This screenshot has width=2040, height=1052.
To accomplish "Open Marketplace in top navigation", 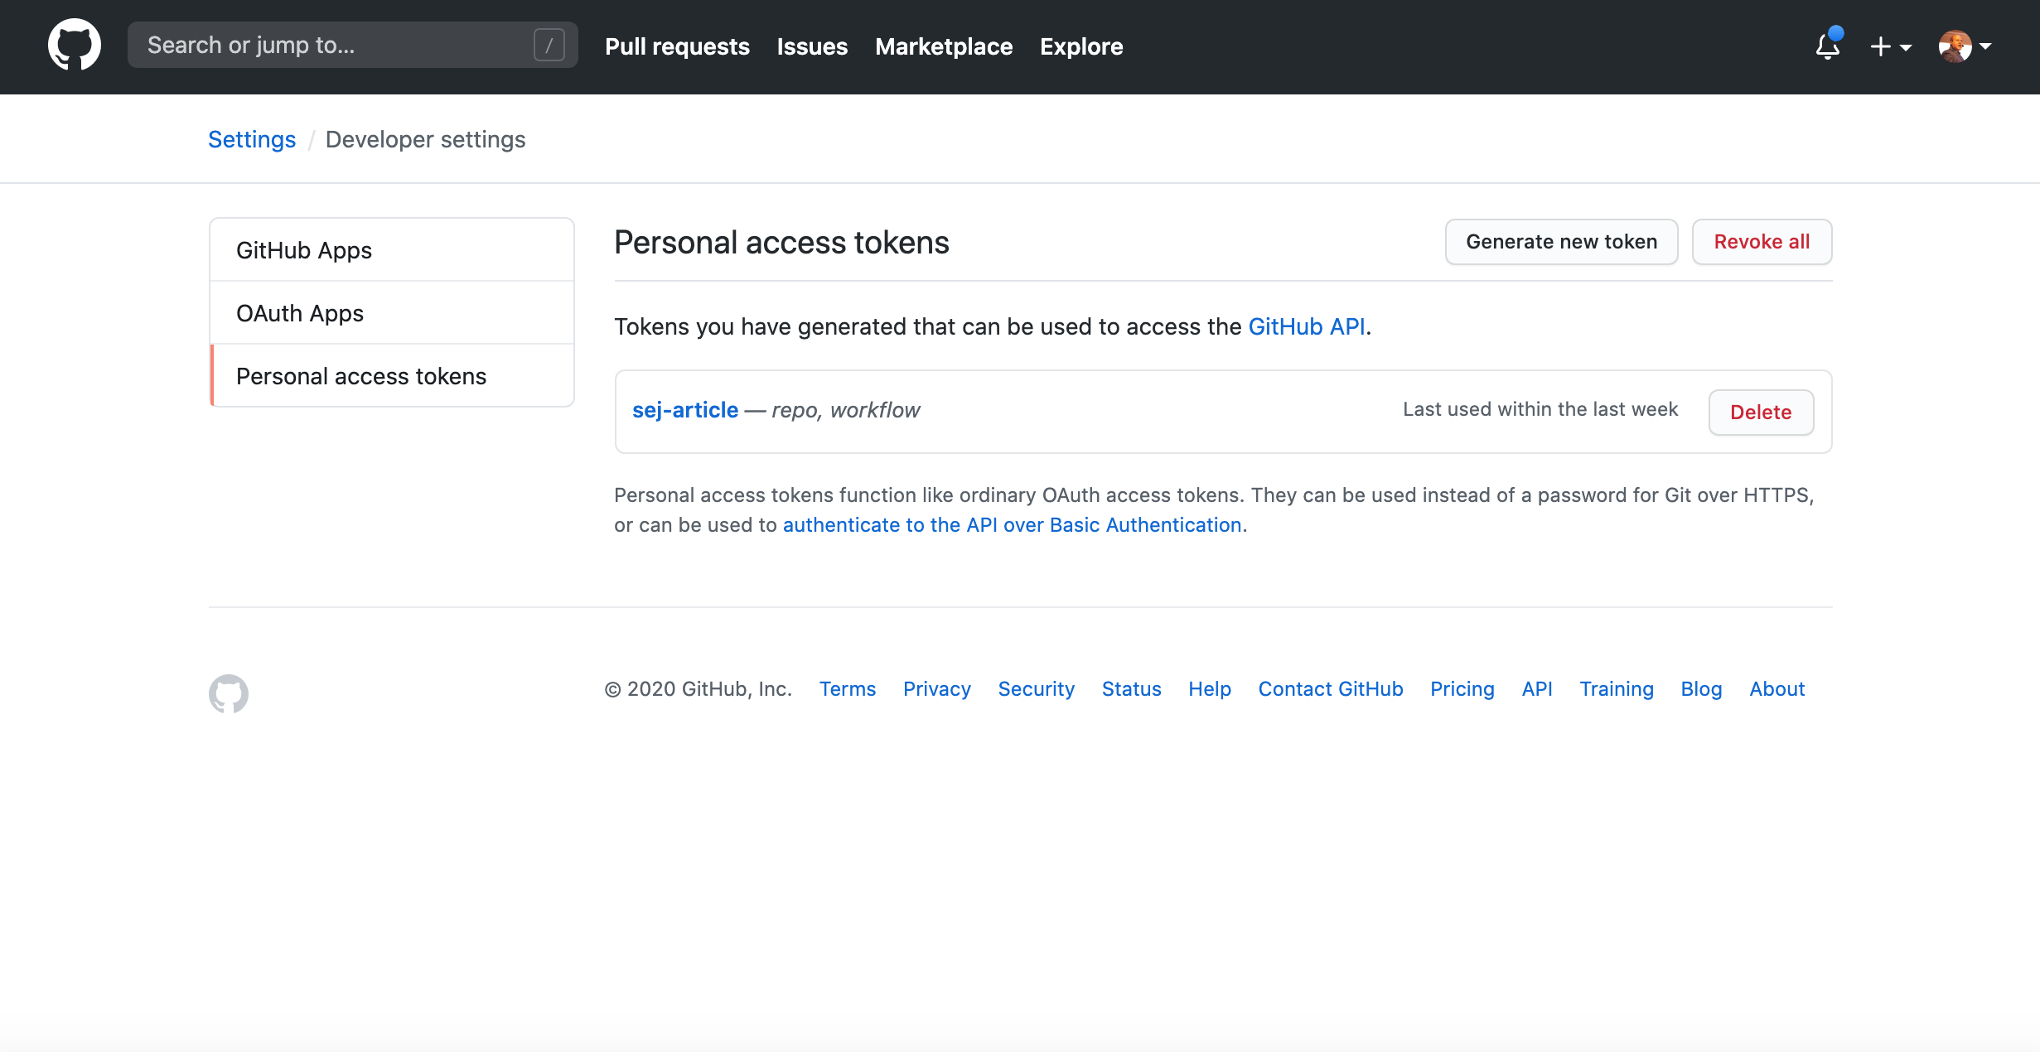I will (944, 46).
